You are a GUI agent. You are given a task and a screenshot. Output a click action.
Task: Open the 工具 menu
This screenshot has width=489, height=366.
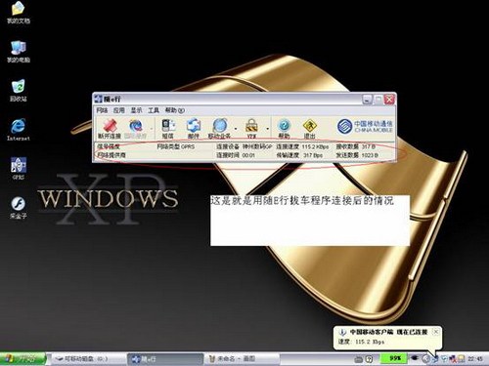point(154,110)
